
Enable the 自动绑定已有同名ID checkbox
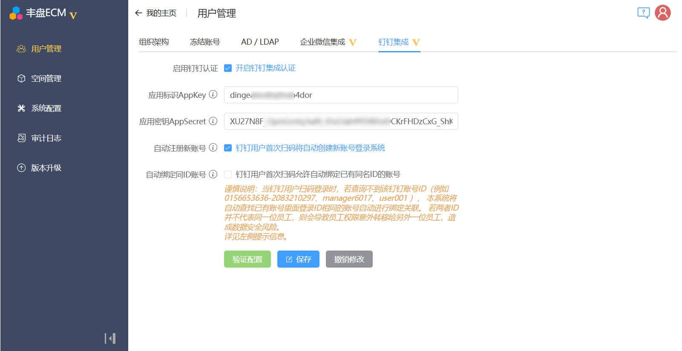pos(228,174)
